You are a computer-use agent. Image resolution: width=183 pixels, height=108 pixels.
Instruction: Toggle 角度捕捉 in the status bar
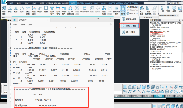click(x=126, y=96)
